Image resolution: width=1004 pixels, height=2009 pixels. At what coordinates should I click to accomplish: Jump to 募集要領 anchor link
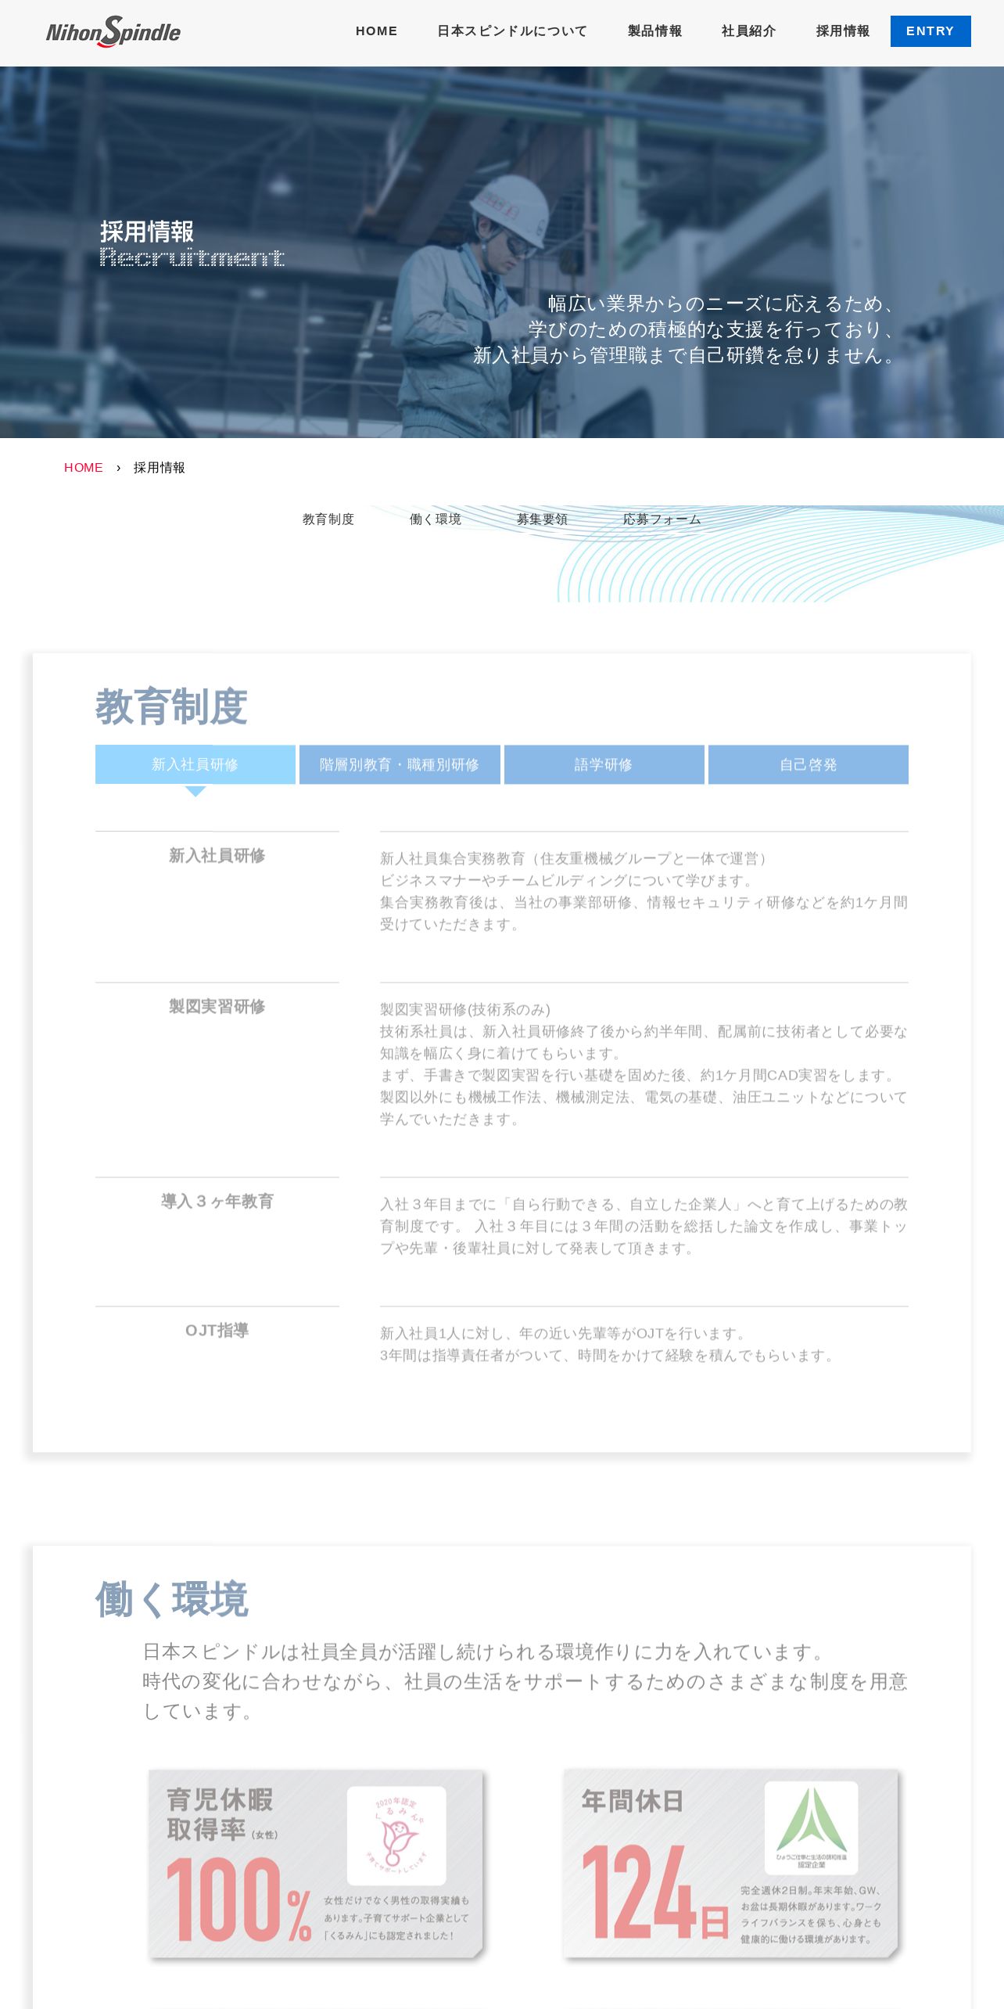click(x=542, y=519)
